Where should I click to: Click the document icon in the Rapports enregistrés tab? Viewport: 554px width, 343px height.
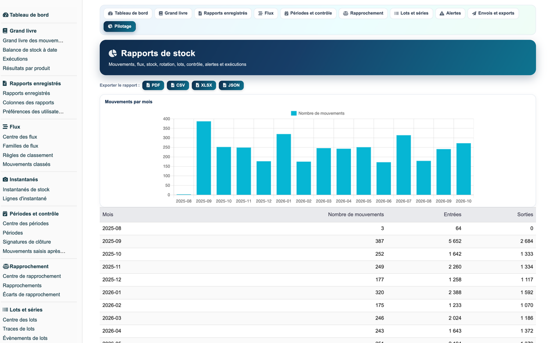(200, 13)
